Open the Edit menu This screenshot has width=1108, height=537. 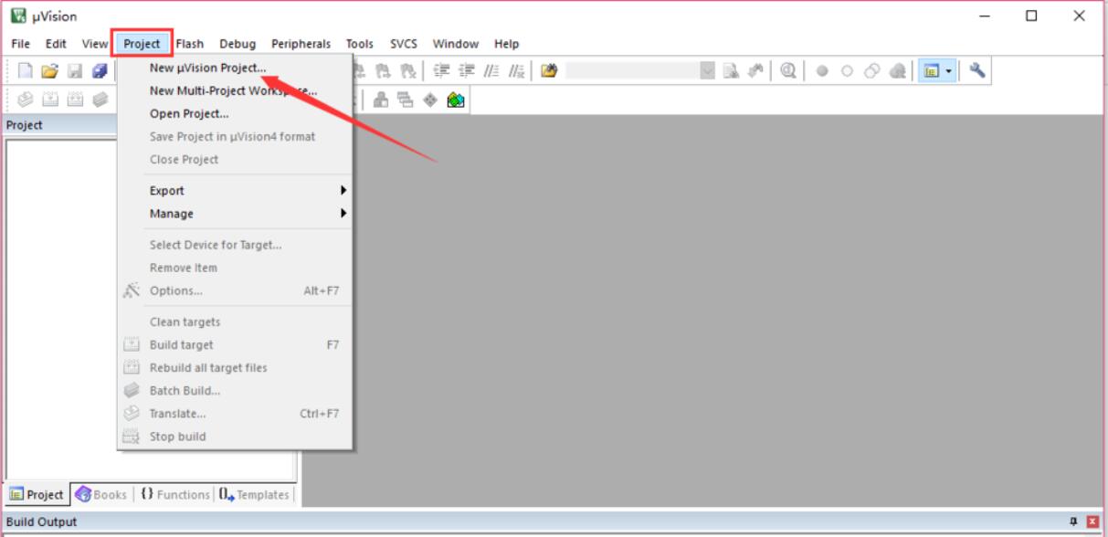[56, 44]
